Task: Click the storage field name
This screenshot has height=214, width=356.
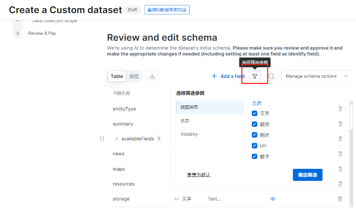Action: [x=121, y=199]
